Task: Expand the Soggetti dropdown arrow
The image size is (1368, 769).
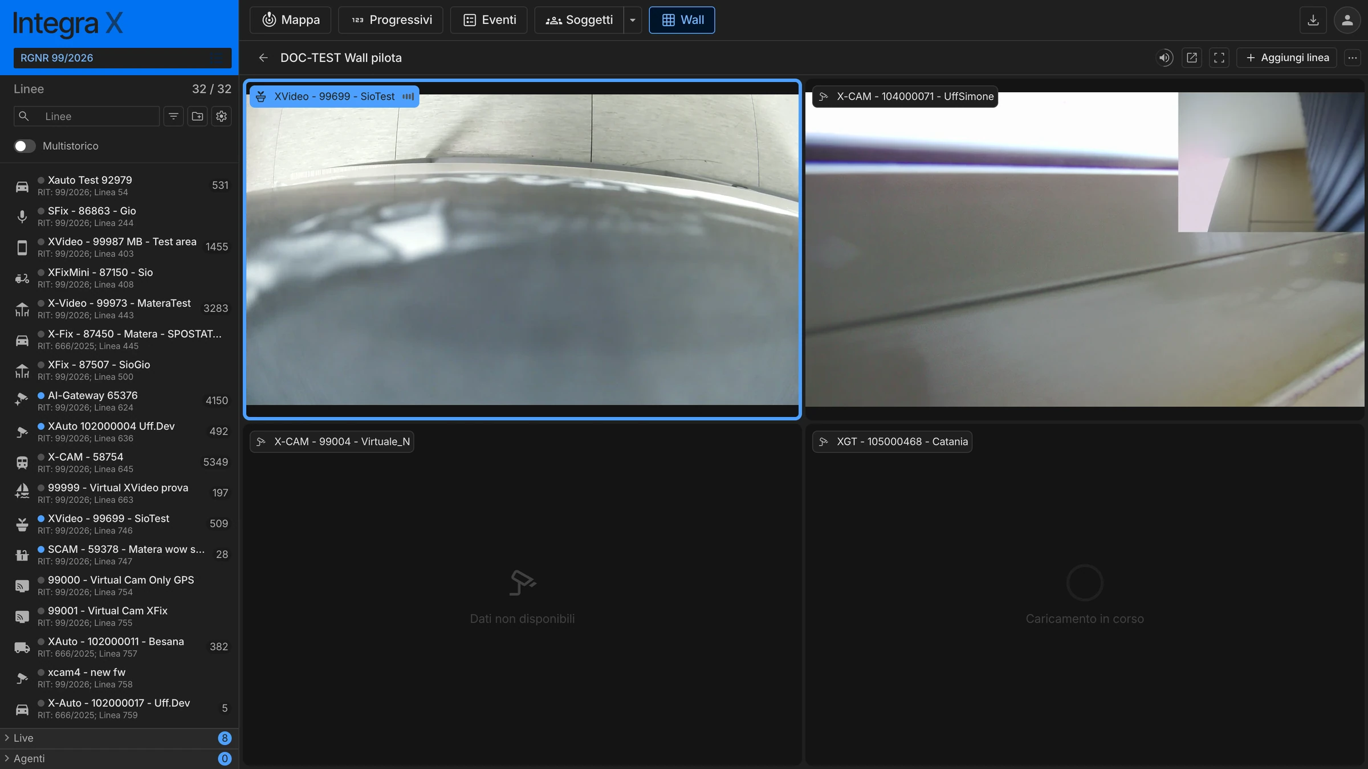Action: (x=632, y=20)
